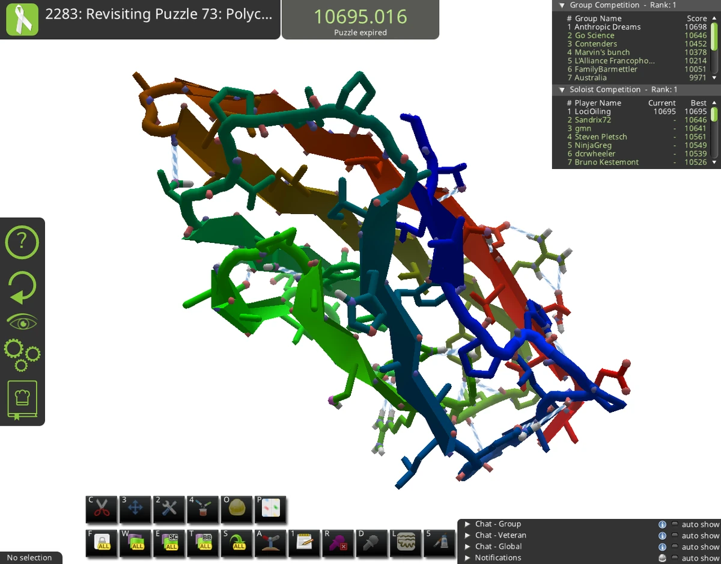Click the undo arrow in the sidebar
Viewport: 721px width, 564px height.
(x=22, y=287)
